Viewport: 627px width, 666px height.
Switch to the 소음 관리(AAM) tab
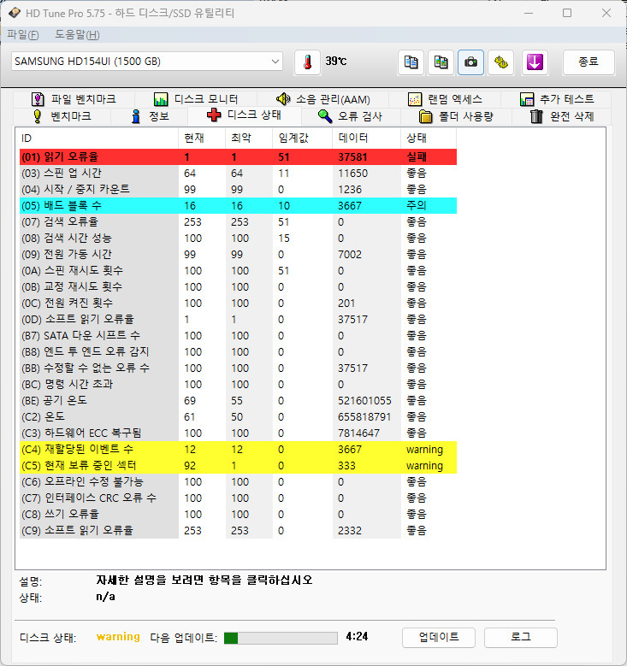pos(323,99)
